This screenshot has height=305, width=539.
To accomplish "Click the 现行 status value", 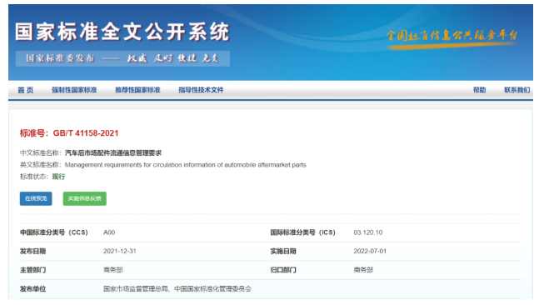I will (x=58, y=177).
